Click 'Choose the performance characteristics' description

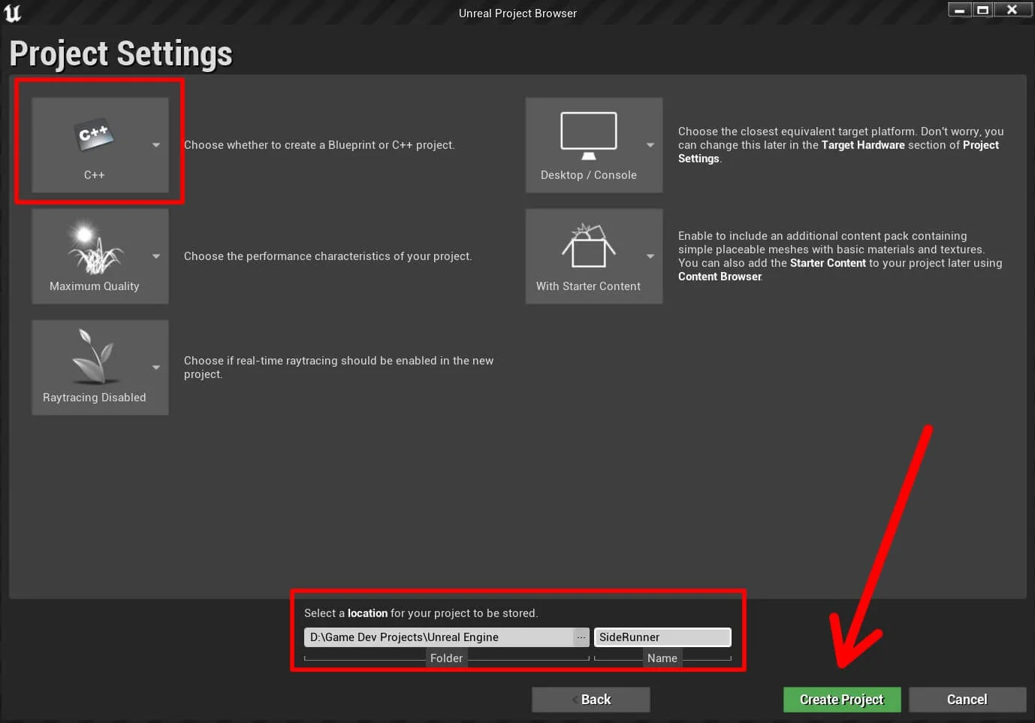coord(328,256)
